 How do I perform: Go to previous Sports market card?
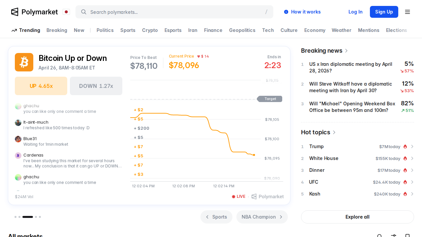coord(216,217)
